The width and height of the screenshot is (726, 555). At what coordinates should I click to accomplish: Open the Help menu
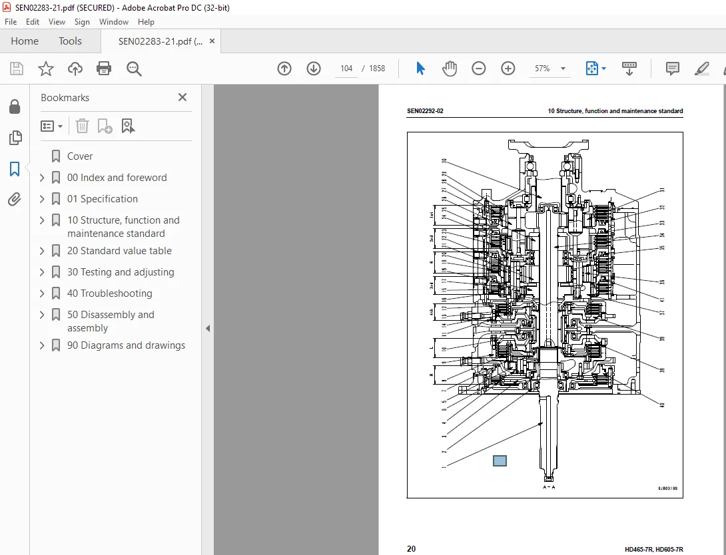click(146, 22)
